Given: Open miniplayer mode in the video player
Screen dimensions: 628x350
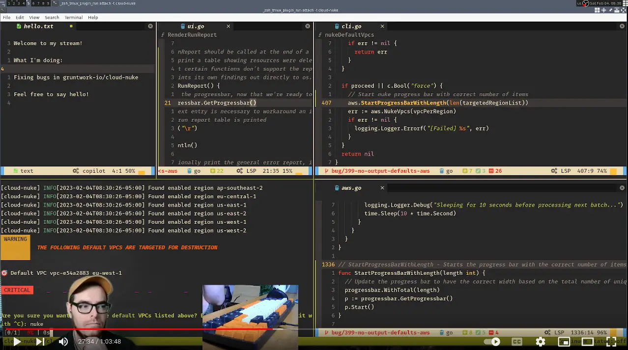Looking at the screenshot, I should coord(564,342).
